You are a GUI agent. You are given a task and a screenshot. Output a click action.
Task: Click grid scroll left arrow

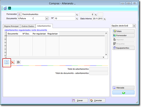6,57
